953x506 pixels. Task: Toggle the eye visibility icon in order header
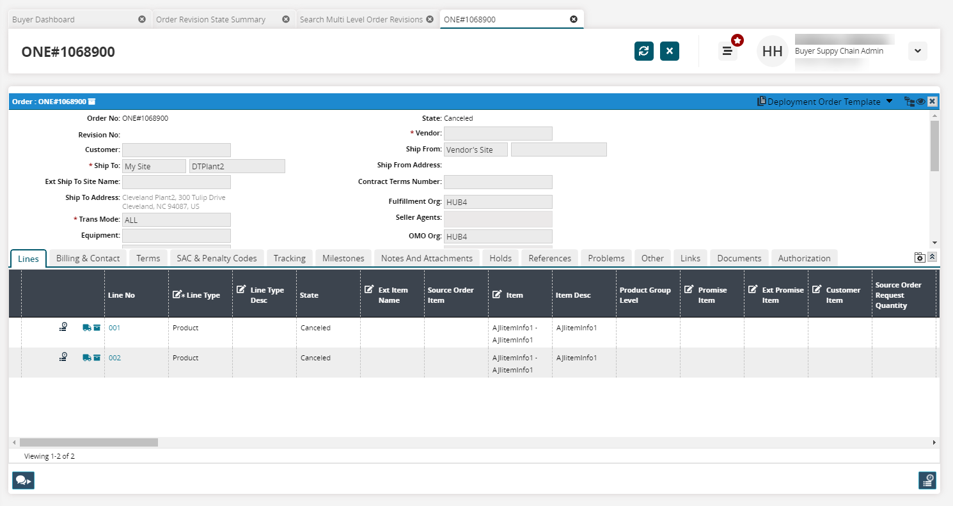click(921, 102)
